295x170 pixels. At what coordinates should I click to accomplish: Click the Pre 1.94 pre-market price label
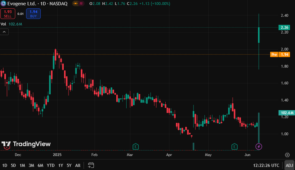(280, 55)
